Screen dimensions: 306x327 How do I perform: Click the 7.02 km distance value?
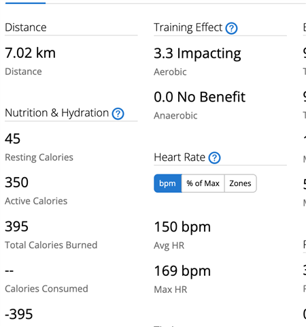click(30, 53)
